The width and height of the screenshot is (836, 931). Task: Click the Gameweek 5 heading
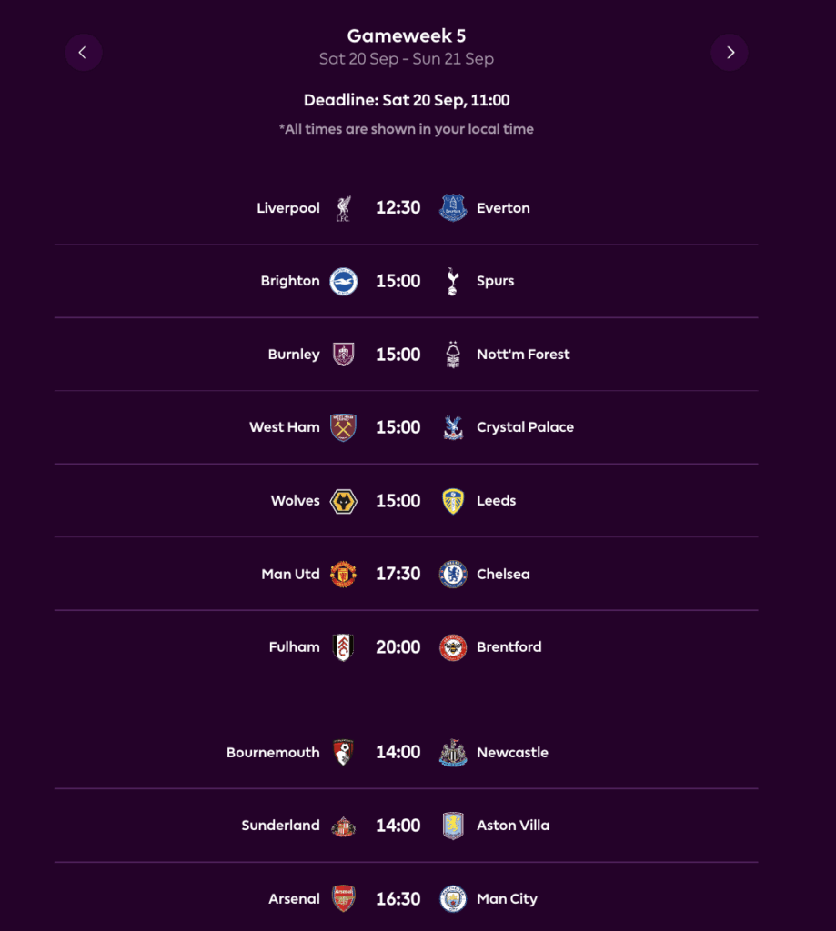coord(406,35)
